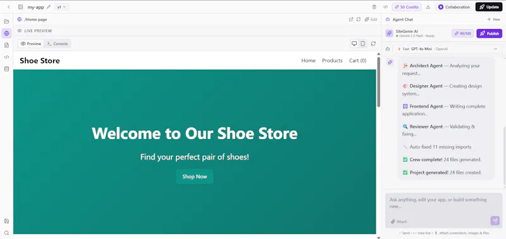Switch to the Console tab
This screenshot has height=239, width=506.
point(58,44)
